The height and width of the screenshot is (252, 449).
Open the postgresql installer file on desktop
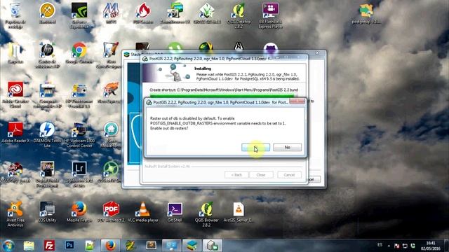(366, 14)
